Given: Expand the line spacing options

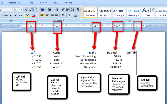Looking at the screenshot, I should [63, 16].
